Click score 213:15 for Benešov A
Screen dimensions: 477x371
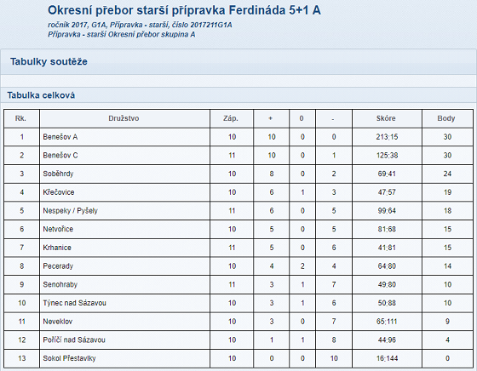[387, 137]
